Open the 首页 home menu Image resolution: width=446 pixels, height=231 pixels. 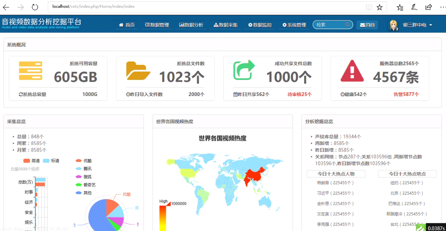click(x=127, y=25)
